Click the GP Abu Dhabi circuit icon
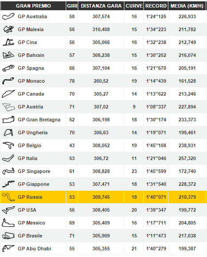Screen dimensions: 207x257 [8, 249]
